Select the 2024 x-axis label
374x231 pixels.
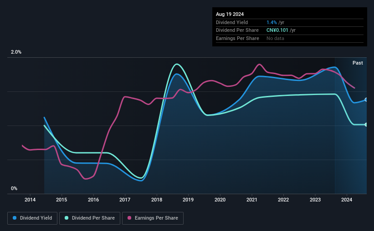(x=347, y=200)
